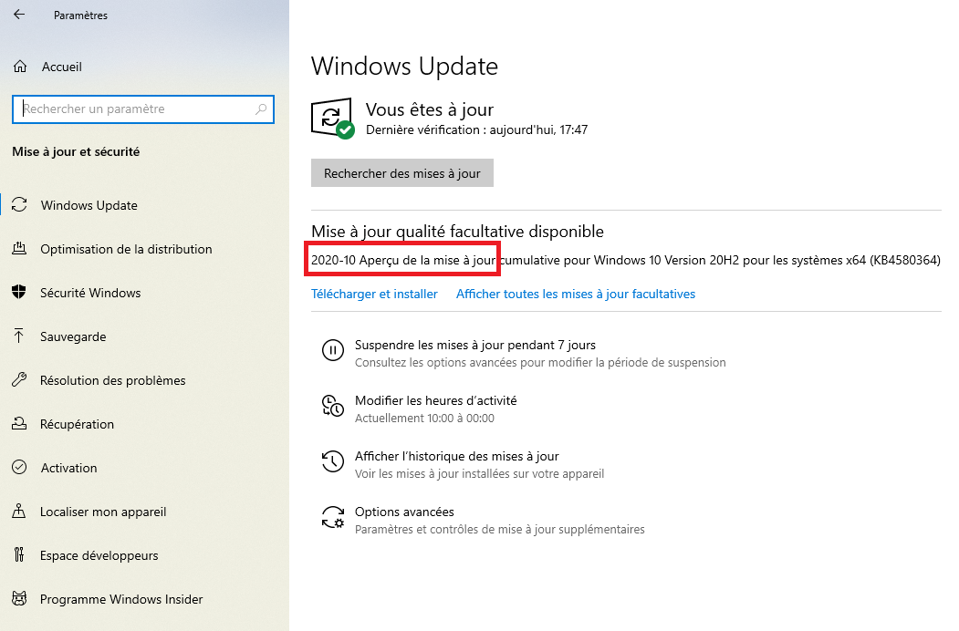The width and height of the screenshot is (959, 631).
Task: Open the Récupération icon
Action: 19,423
